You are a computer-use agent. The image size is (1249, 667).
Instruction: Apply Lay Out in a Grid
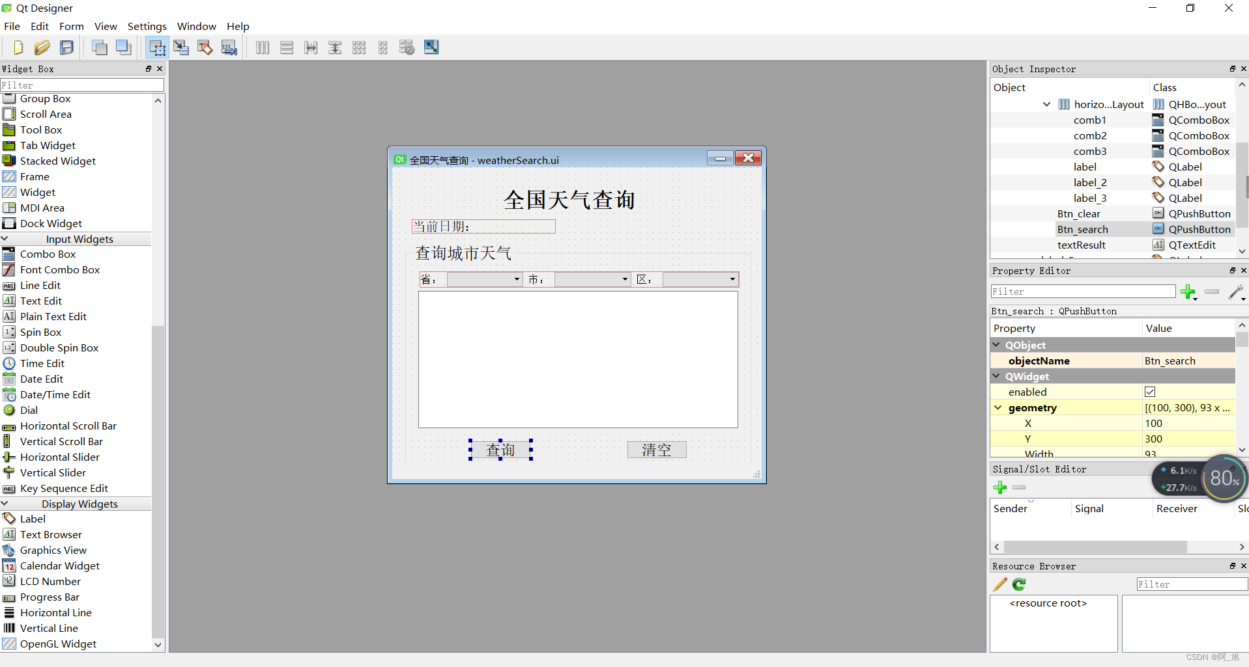tap(359, 48)
